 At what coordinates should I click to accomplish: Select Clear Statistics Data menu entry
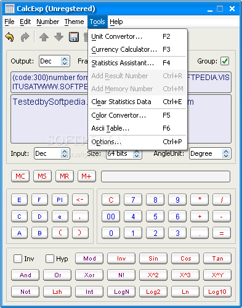(x=137, y=102)
